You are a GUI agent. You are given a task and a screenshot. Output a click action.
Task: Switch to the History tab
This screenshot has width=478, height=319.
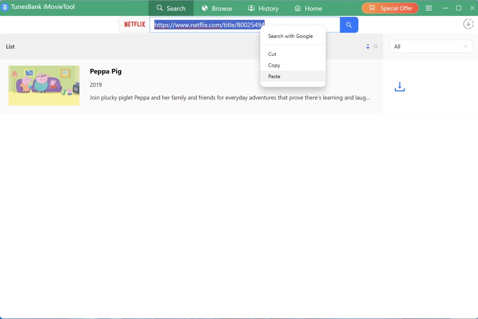(x=263, y=8)
